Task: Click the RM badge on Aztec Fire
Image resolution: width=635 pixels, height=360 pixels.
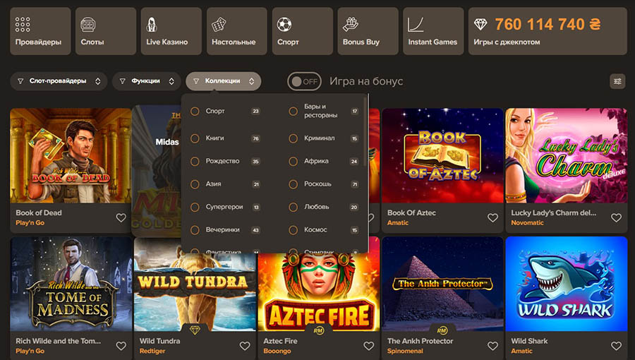Action: point(319,330)
